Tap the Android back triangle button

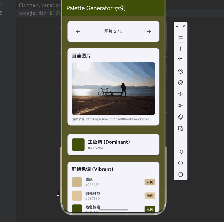(181, 152)
